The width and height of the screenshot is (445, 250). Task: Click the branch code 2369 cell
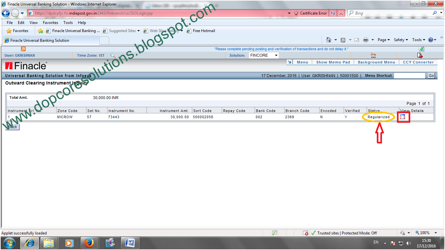coord(290,117)
